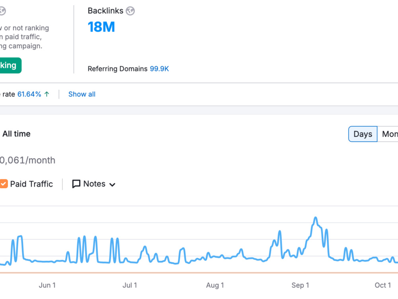Open the 18M backlinks value

(101, 27)
